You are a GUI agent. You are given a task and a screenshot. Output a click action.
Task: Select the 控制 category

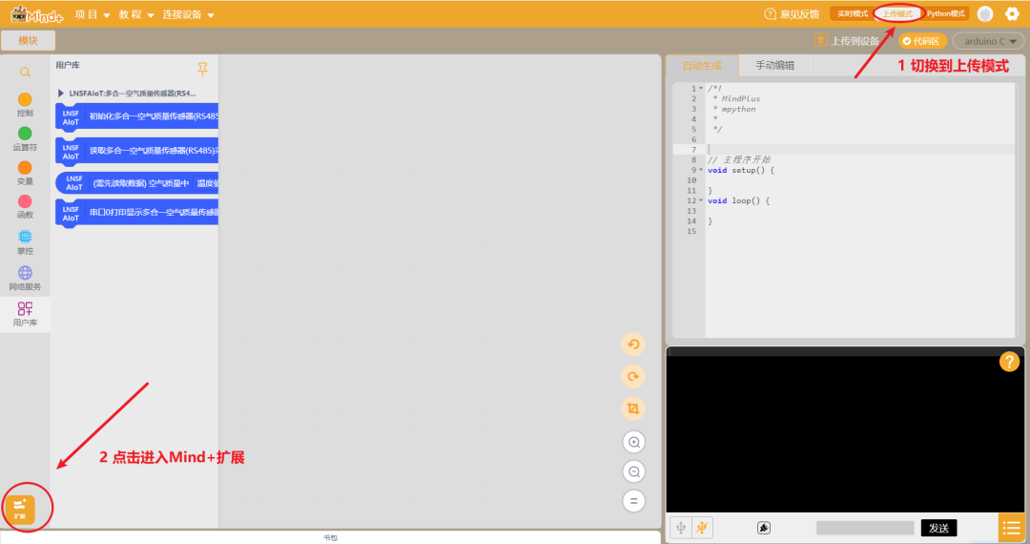25,105
